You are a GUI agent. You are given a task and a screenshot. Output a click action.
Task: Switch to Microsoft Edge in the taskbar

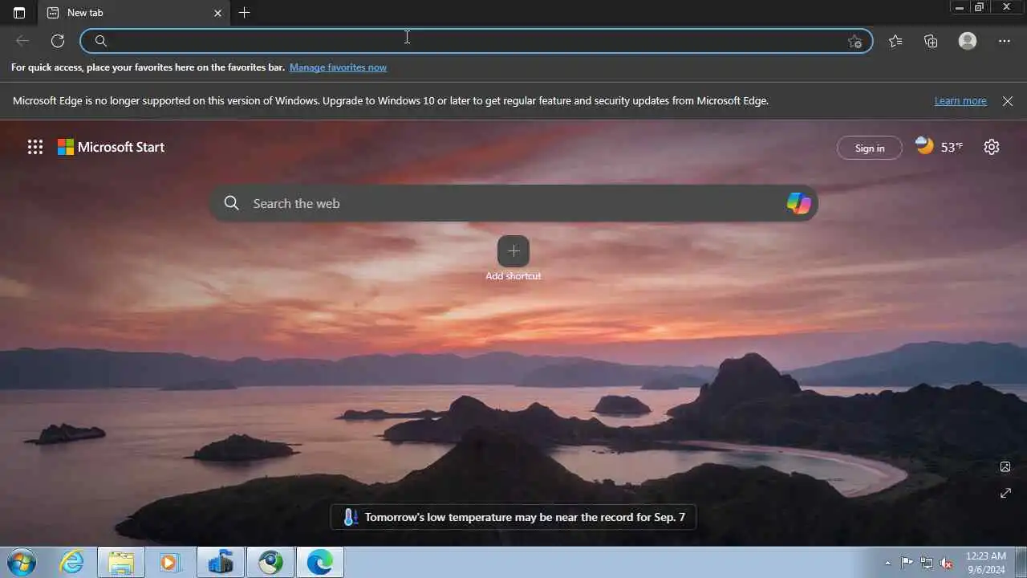tap(320, 563)
